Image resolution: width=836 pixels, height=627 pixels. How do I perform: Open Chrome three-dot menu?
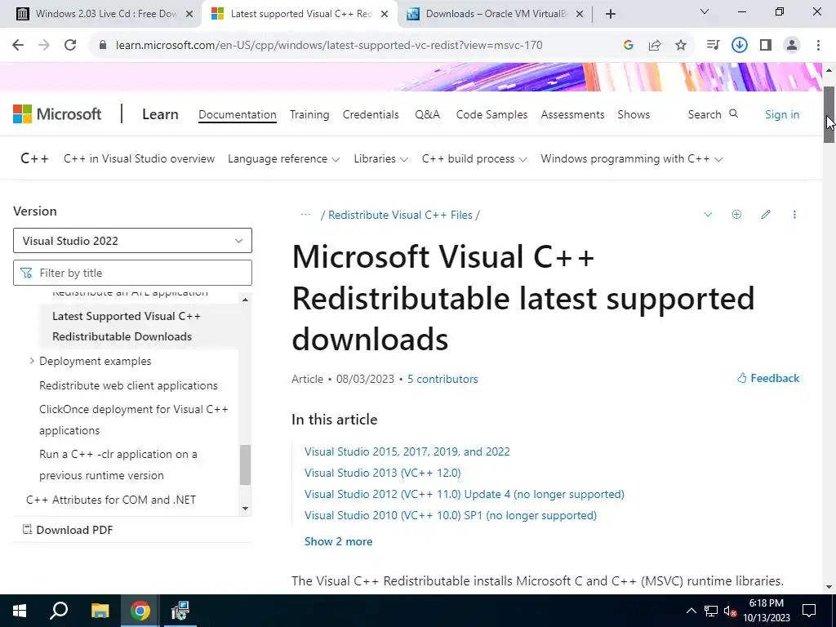(818, 46)
